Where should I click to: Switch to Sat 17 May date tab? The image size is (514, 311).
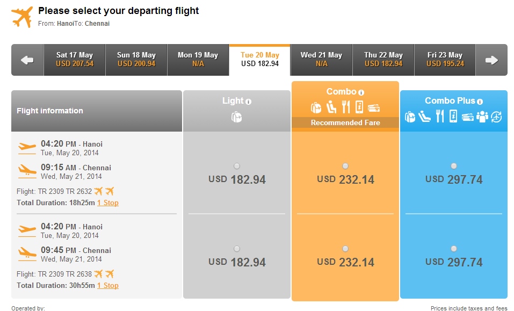(75, 60)
